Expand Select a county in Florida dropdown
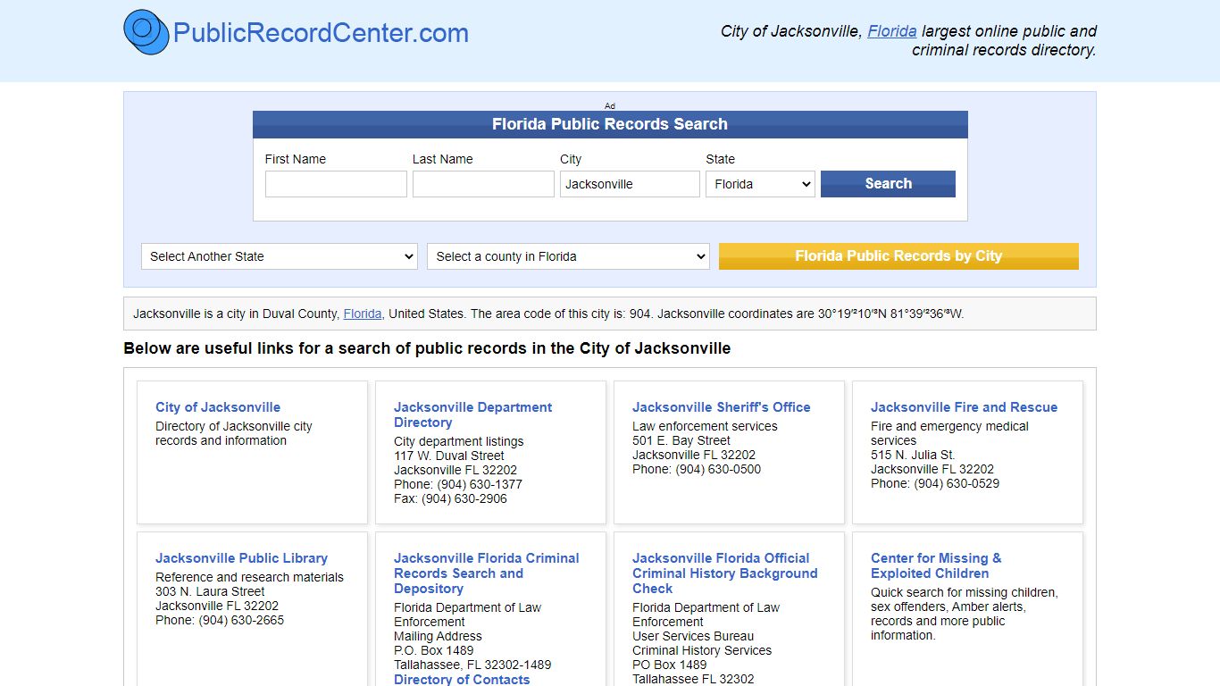The width and height of the screenshot is (1220, 686). [568, 256]
